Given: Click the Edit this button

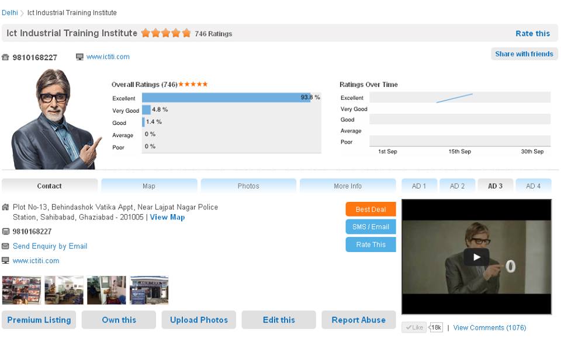Looking at the screenshot, I should click(279, 320).
